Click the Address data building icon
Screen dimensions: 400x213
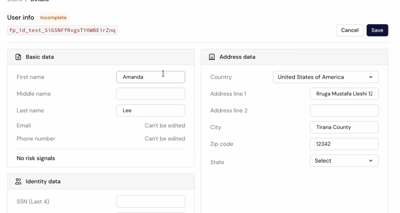point(212,57)
